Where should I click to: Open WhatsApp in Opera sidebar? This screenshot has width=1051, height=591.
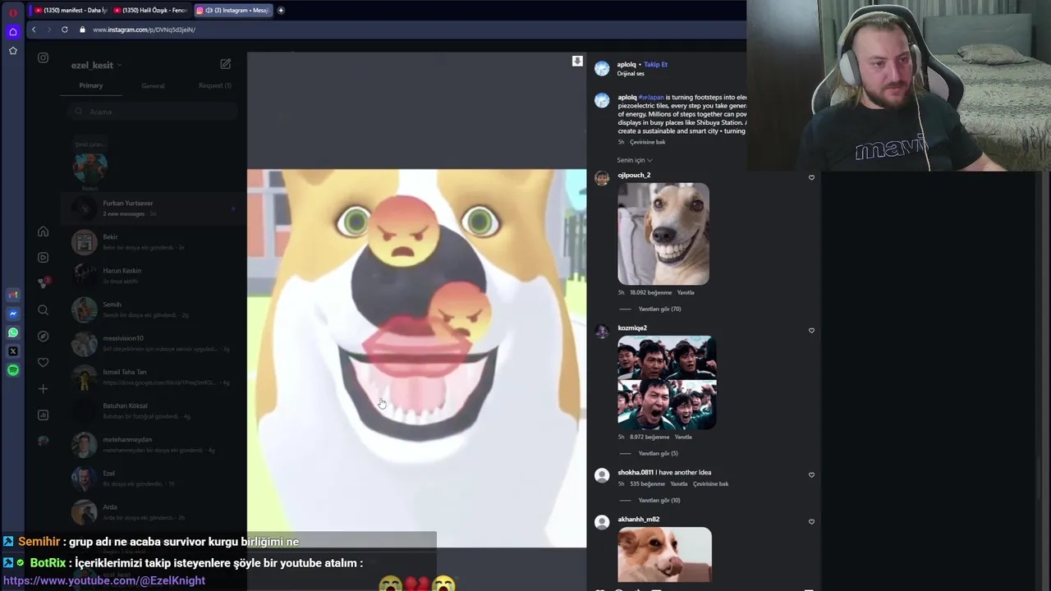click(12, 332)
